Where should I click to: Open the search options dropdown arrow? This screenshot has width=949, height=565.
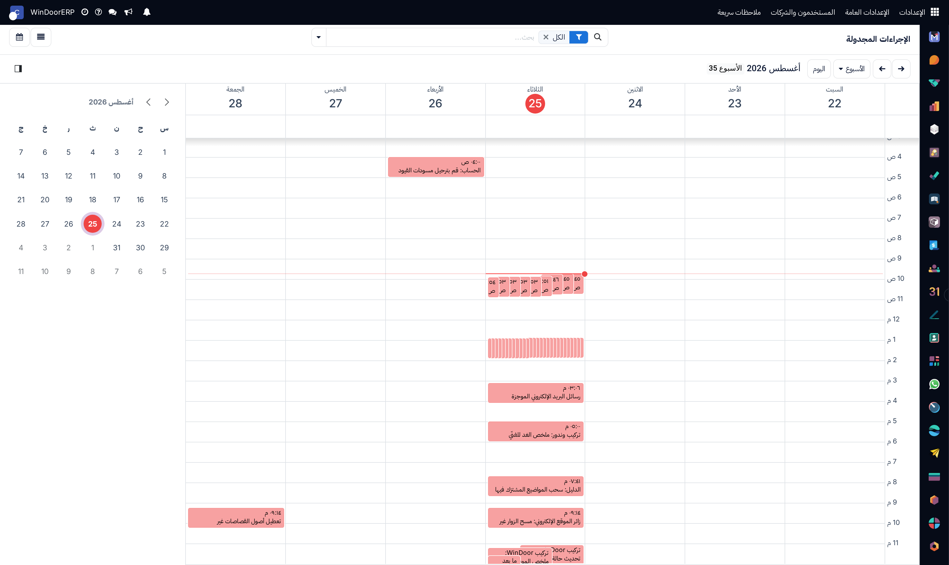(319, 37)
